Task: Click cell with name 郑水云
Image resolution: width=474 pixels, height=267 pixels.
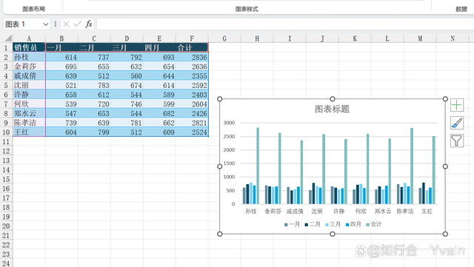Action: (29, 113)
